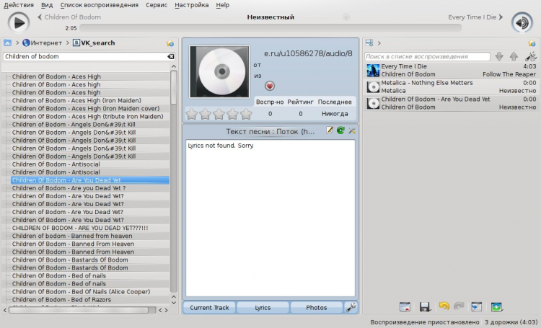Screen dimensions: 541x328
Task: Open lyrics applet settings wrench icon
Action: (351, 130)
